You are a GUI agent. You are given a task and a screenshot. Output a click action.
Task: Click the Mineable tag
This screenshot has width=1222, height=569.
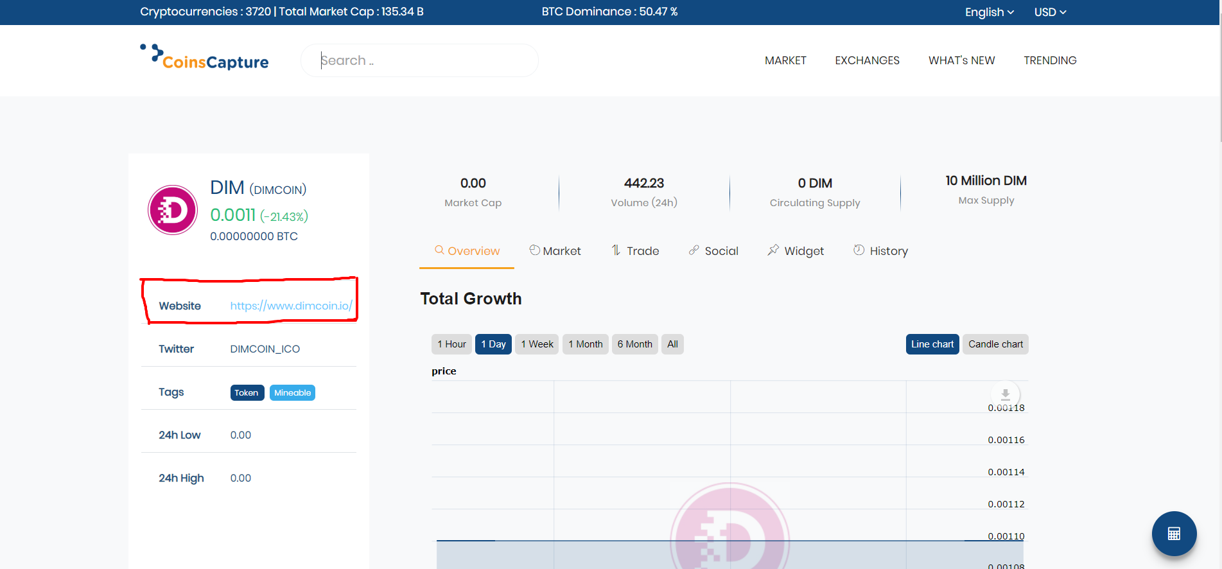(292, 393)
